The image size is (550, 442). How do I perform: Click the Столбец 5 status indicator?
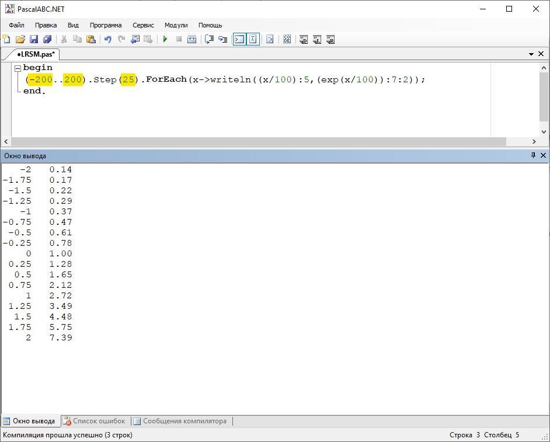point(501,435)
